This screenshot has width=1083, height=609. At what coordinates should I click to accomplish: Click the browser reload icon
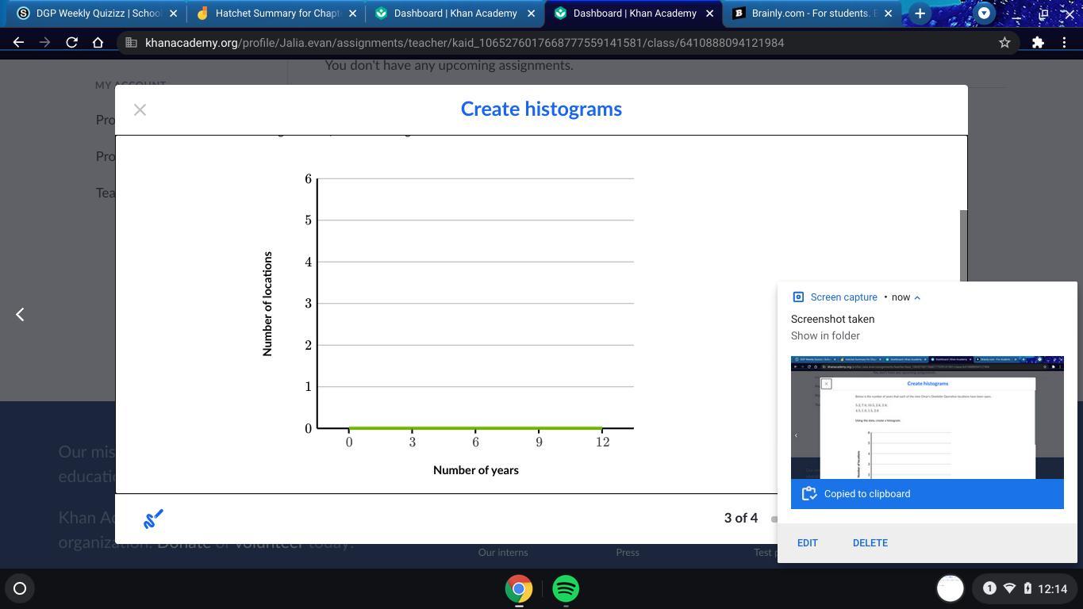coord(71,43)
